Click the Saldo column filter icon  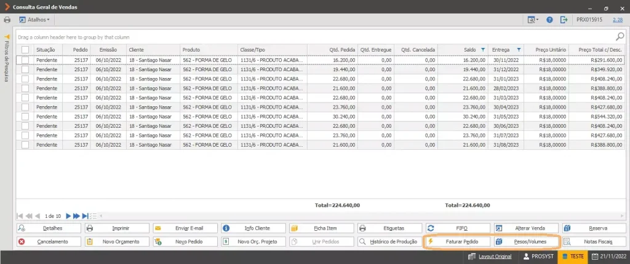point(483,49)
